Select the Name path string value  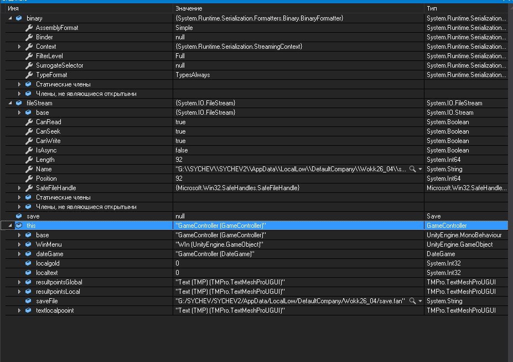pyautogui.click(x=291, y=169)
